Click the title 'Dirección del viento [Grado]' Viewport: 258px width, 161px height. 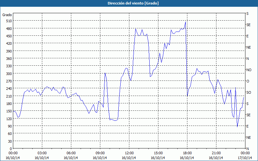click(x=133, y=3)
